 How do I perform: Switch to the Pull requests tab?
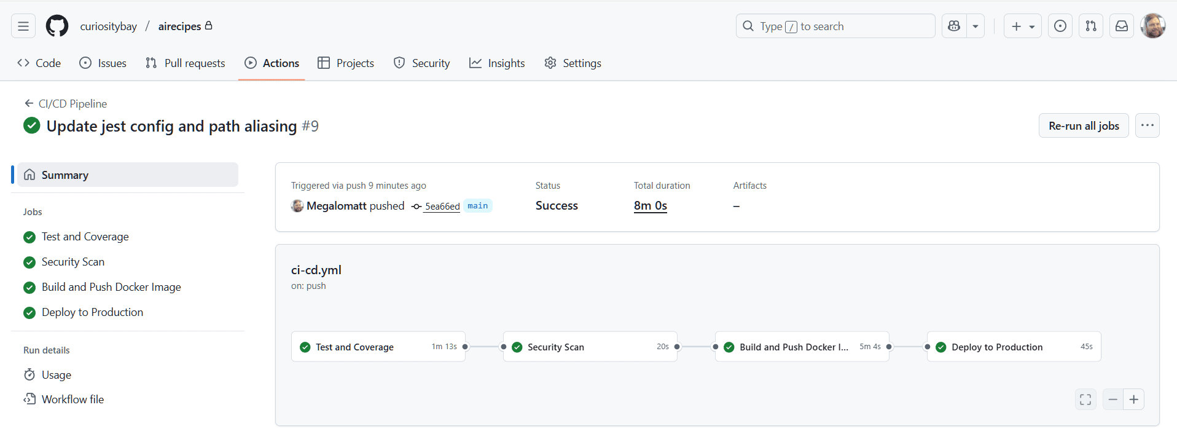pyautogui.click(x=186, y=63)
